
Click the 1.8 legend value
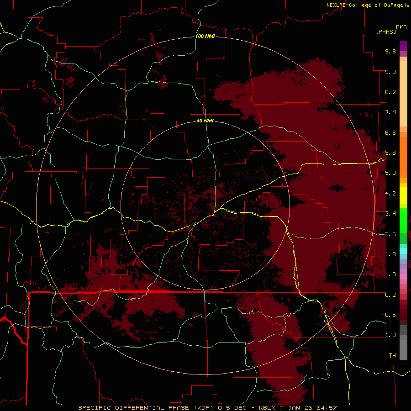click(390, 254)
